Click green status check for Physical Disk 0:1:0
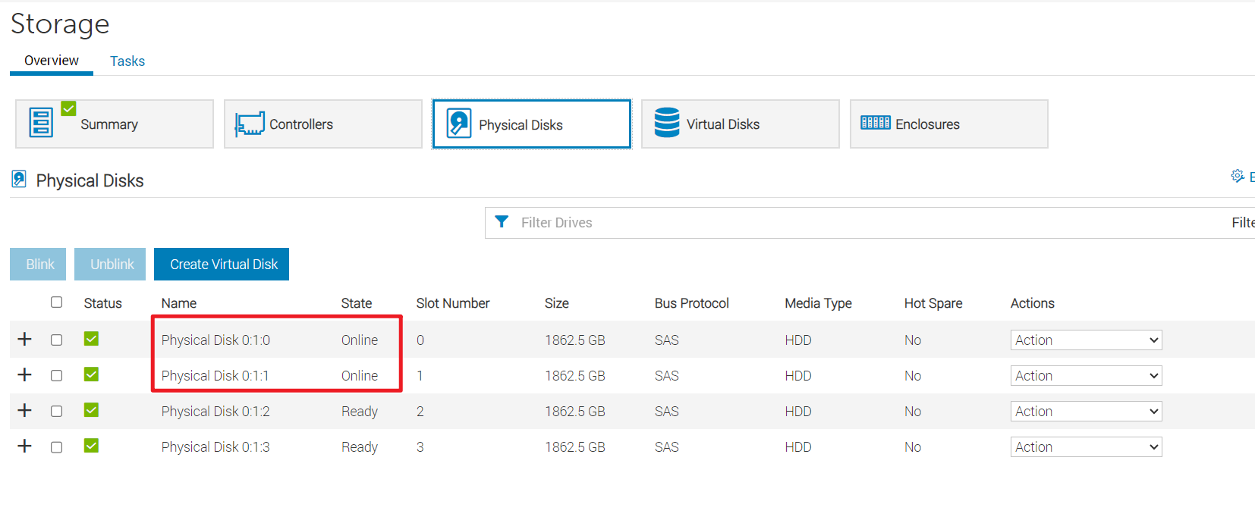 click(91, 339)
